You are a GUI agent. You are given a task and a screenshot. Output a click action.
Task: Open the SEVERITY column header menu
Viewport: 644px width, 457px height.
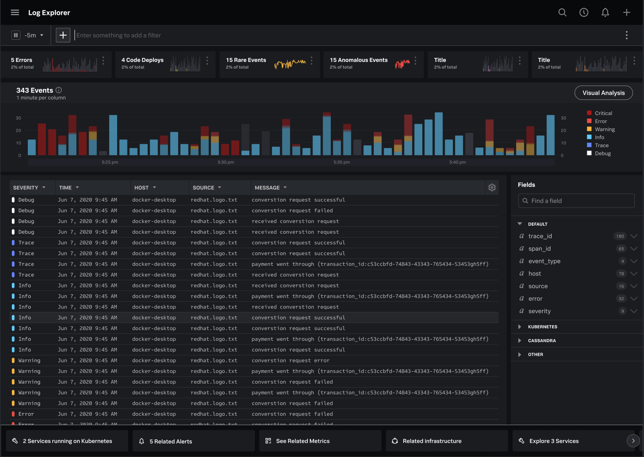[x=43, y=187]
